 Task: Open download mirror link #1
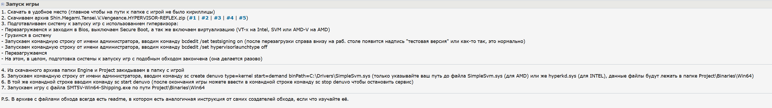tap(192, 18)
